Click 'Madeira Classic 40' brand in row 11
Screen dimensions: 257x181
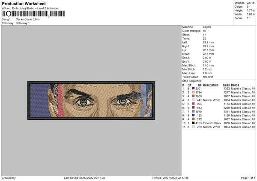point(243,127)
